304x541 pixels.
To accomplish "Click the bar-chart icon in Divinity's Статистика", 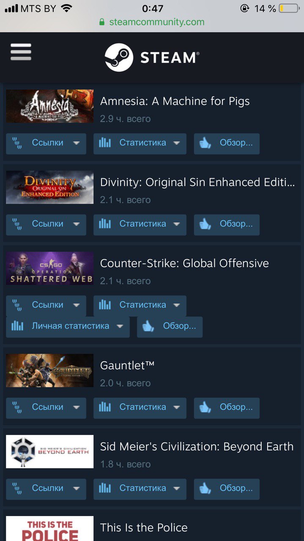I will [105, 224].
